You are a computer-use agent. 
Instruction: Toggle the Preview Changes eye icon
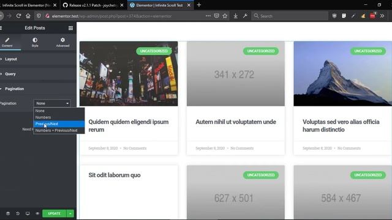(x=37, y=213)
